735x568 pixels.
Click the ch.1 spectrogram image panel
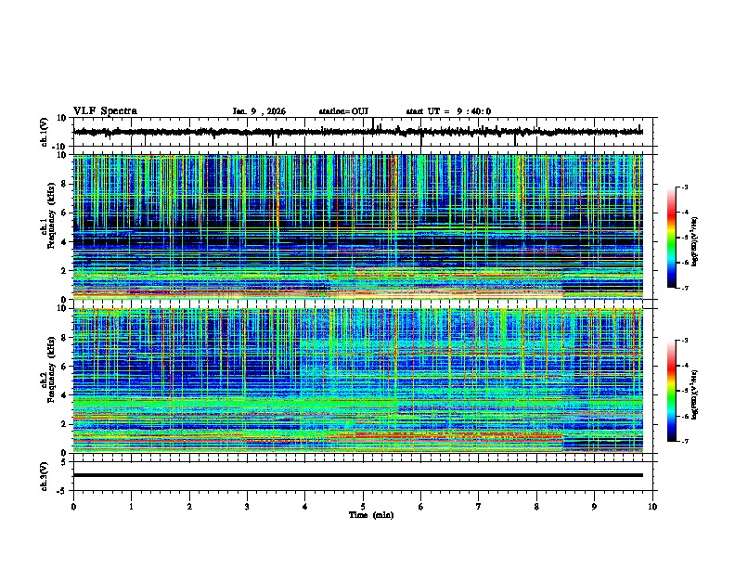pos(358,226)
